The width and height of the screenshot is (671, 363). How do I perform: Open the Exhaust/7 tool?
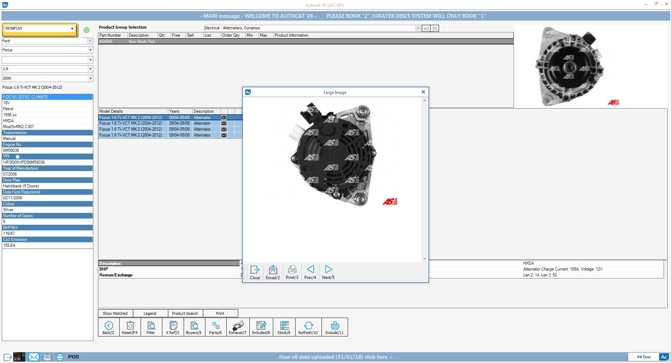238,327
